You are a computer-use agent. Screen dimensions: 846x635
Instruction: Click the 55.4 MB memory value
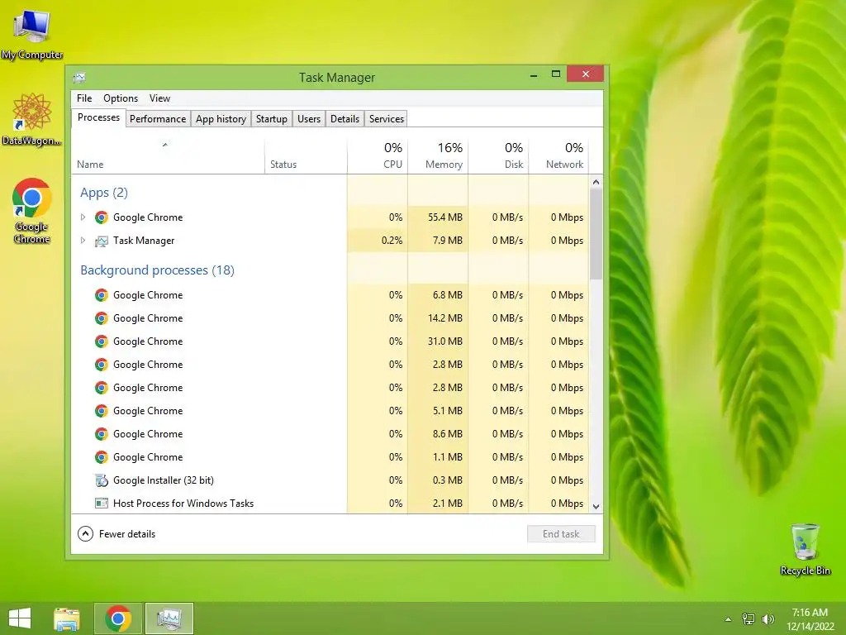(x=445, y=217)
